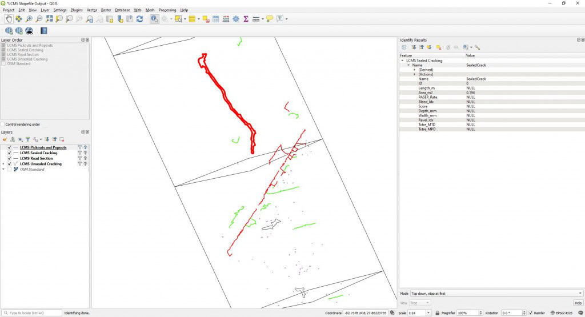The height and width of the screenshot is (317, 585).
Task: Open the identify Mode dropdown
Action: [x=496, y=294]
